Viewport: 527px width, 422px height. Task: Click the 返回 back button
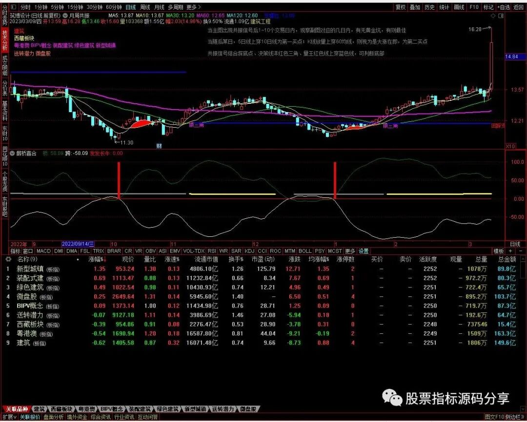(x=518, y=7)
